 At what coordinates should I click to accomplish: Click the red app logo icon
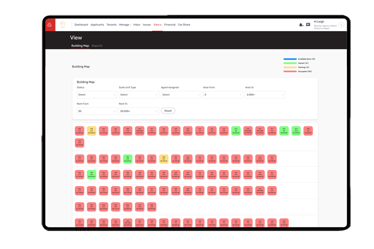coord(49,25)
